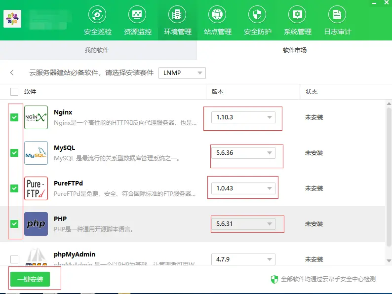Image resolution: width=392 pixels, height=294 pixels.
Task: Open the PHP version 5.6.31 dropdown
Action: coord(243,224)
